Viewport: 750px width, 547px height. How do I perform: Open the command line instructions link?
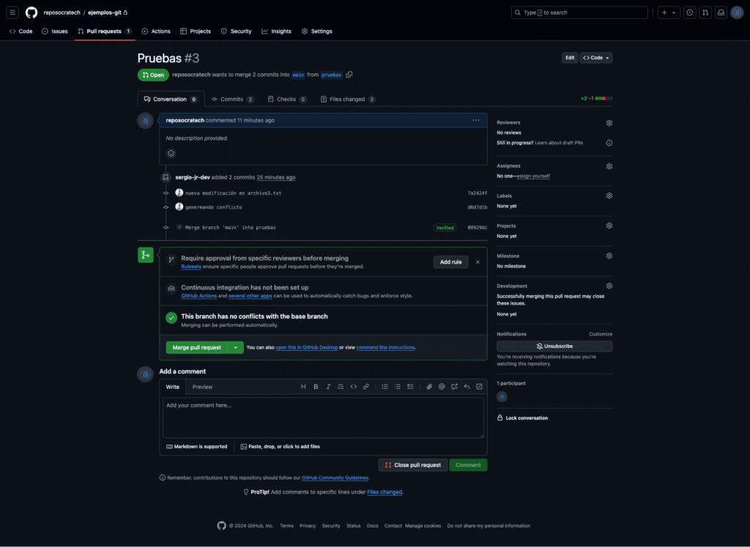(385, 348)
